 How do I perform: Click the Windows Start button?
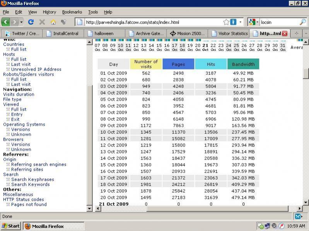pos(11,226)
